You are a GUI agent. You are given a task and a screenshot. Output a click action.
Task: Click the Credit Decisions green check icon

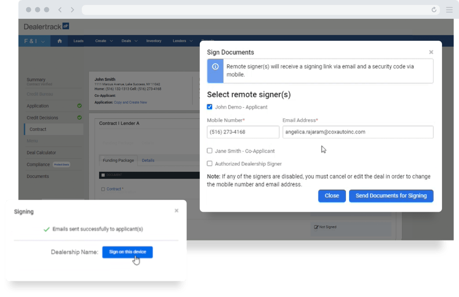79,118
